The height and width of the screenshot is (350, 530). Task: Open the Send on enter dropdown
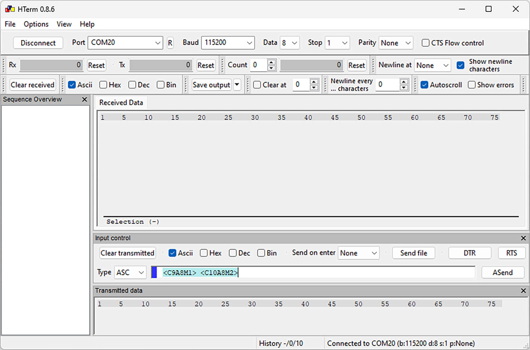point(358,253)
